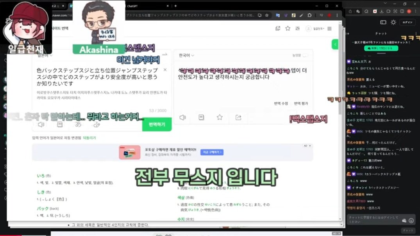Click the translate page icon in address bar

(x=259, y=15)
